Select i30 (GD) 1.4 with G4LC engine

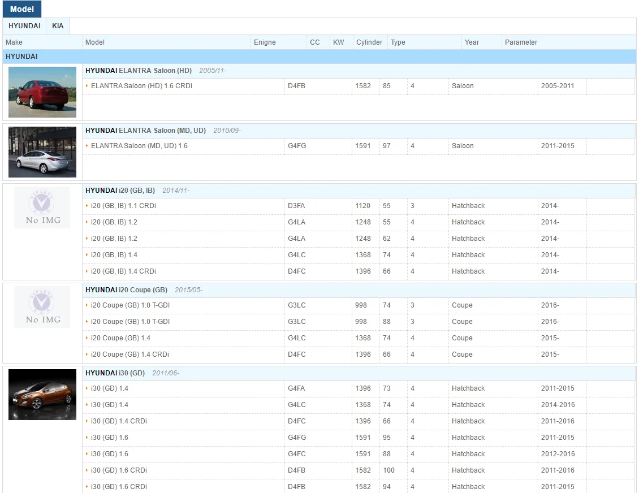tap(110, 405)
